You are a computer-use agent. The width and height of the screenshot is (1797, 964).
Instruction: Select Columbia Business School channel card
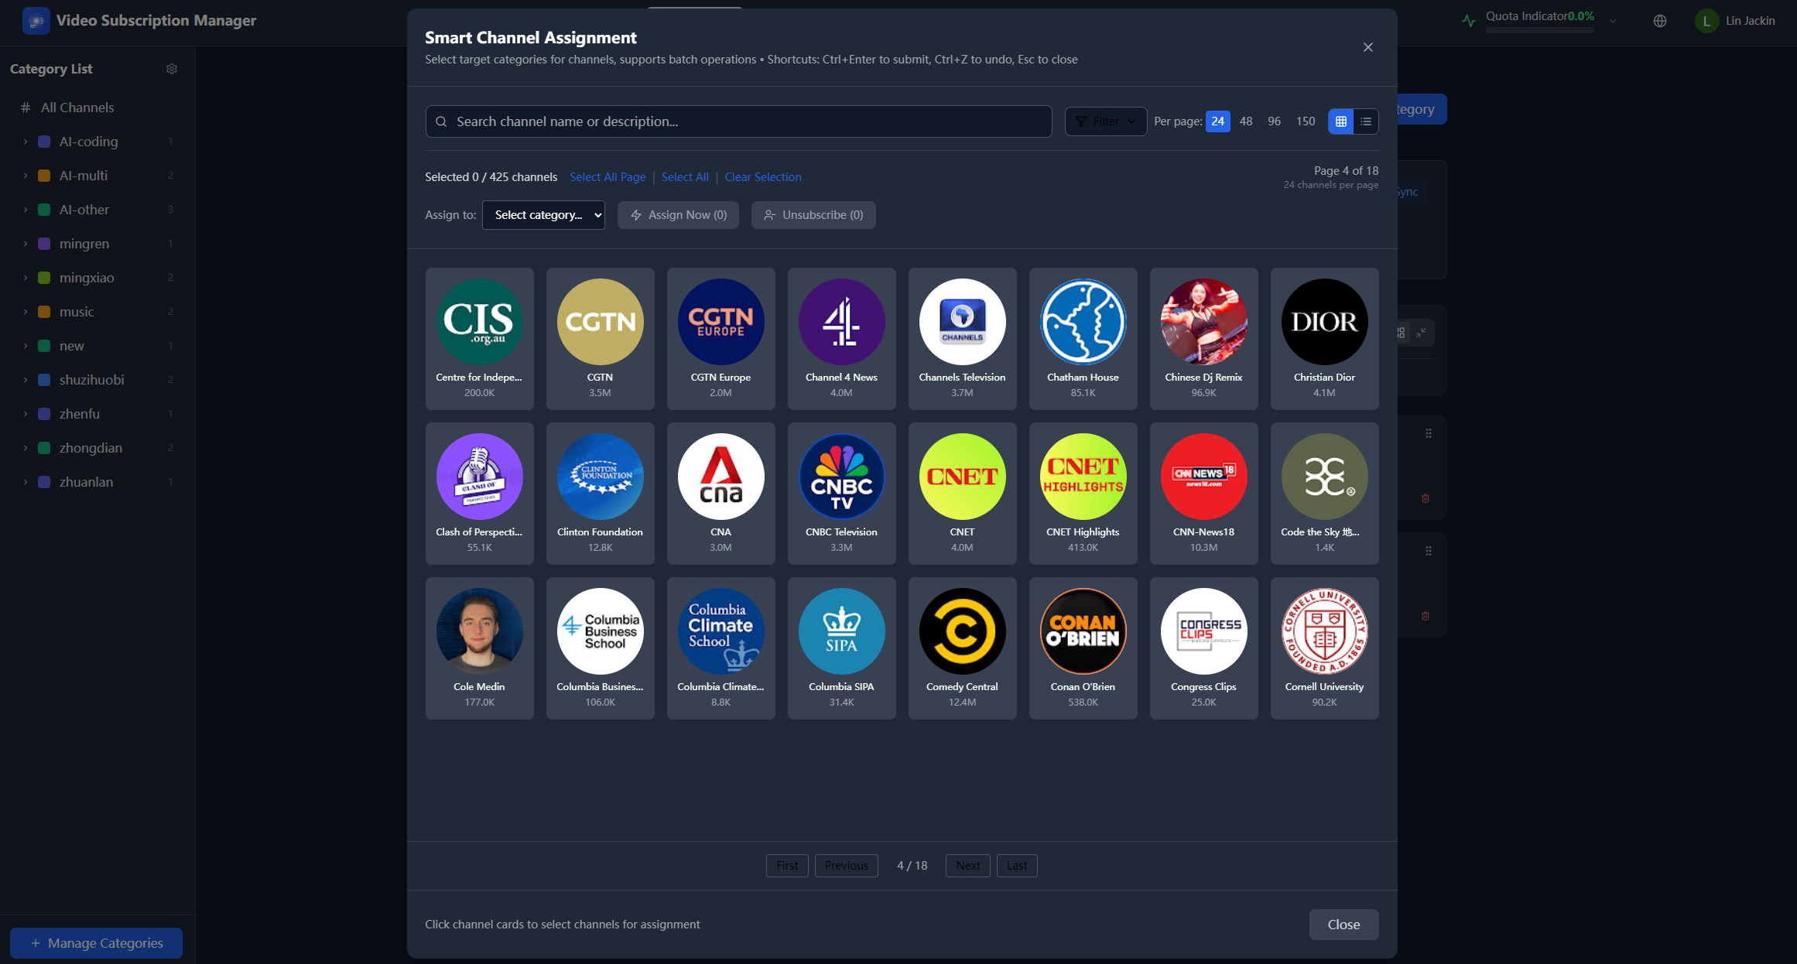tap(601, 648)
